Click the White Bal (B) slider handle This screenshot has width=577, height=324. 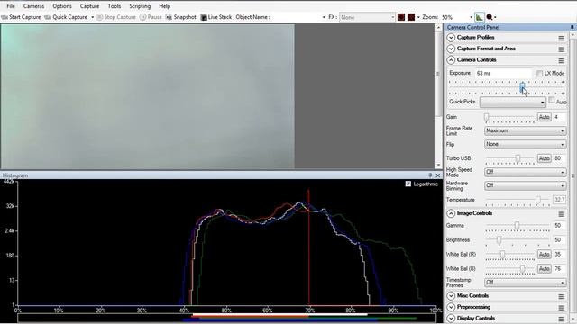point(522,269)
